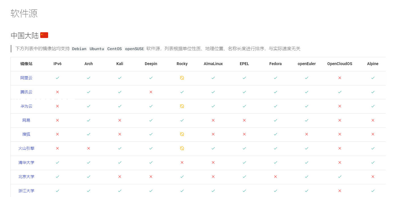Visit the 搜狐 mirror site link
This screenshot has height=197, width=395.
26,134
